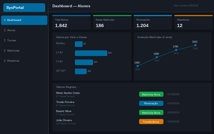Click the 7.ª-9.ª bar
The width and height of the screenshot is (214, 134).
click(84, 62)
